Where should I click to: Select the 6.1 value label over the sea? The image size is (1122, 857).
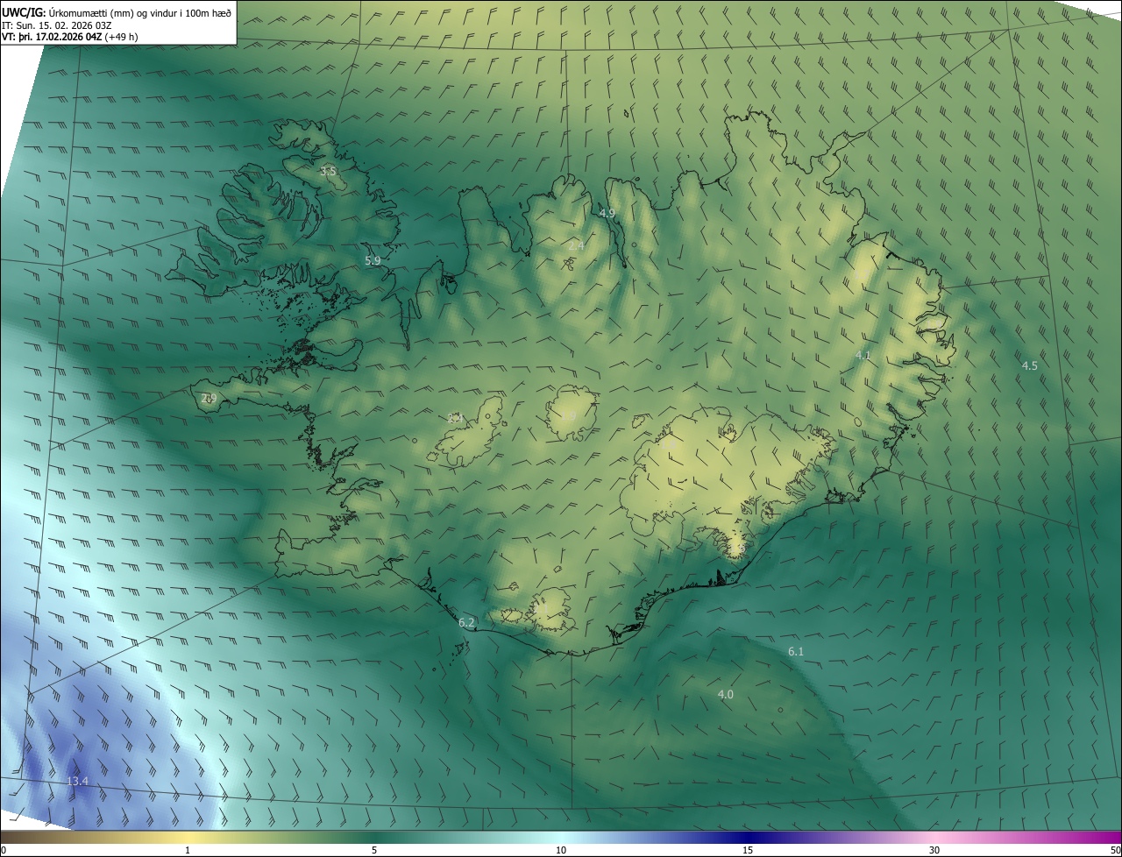click(x=796, y=651)
